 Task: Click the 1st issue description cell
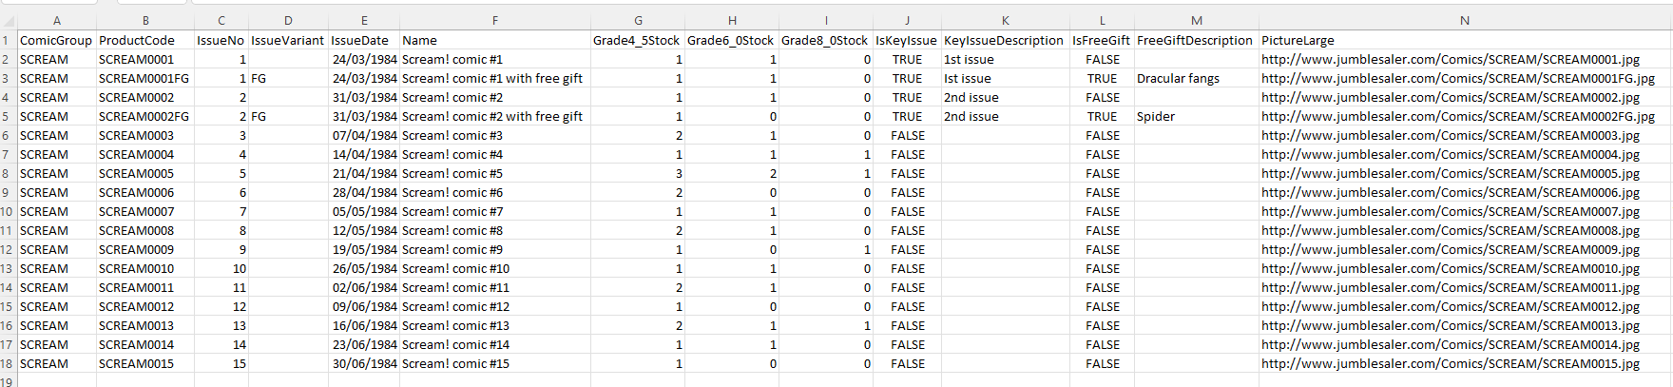1006,59
